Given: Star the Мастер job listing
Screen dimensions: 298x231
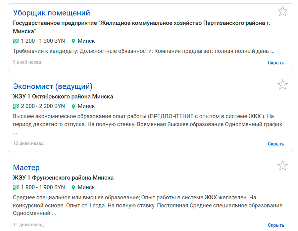Looking at the screenshot, I should click(283, 165).
